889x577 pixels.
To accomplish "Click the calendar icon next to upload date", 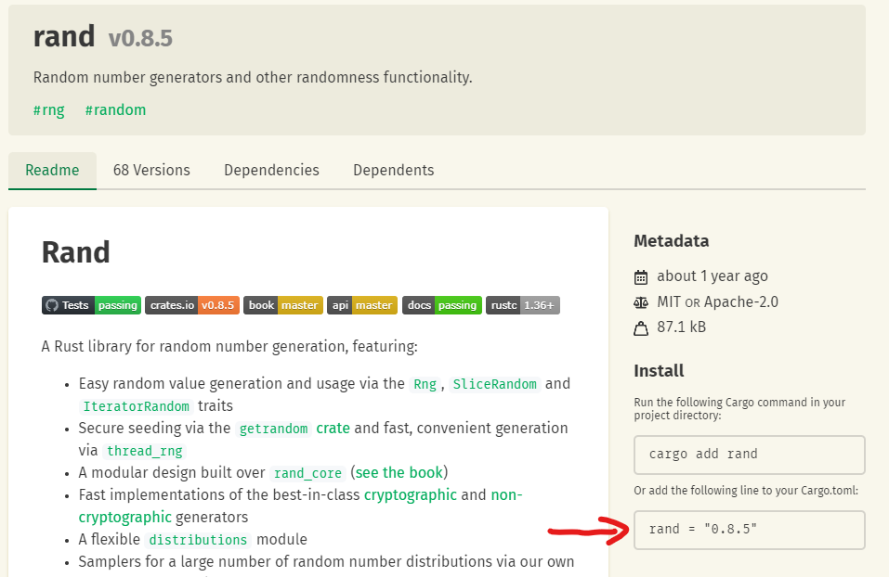I will 642,276.
